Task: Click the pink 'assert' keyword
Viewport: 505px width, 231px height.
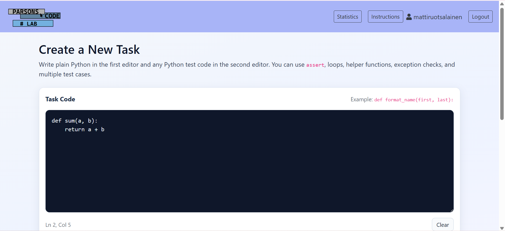Action: click(x=315, y=65)
